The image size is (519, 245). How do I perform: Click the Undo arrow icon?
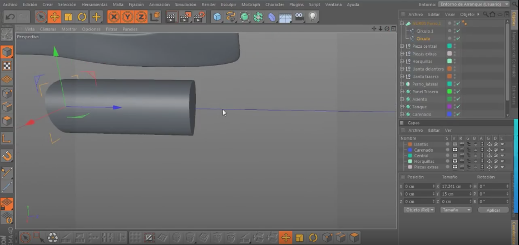click(x=10, y=17)
